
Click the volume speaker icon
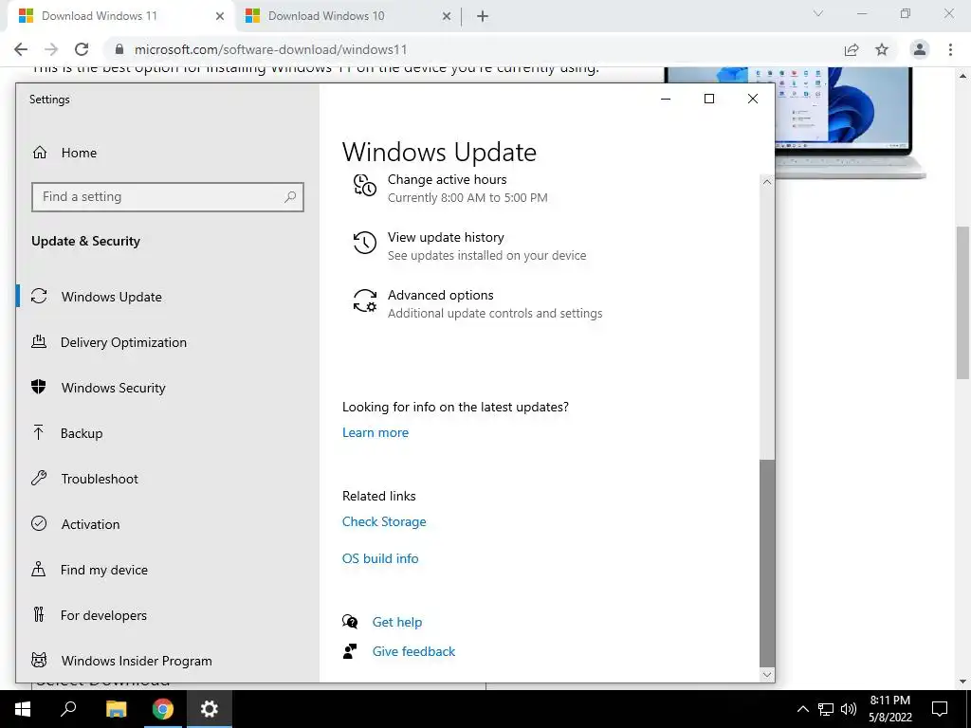tap(849, 709)
